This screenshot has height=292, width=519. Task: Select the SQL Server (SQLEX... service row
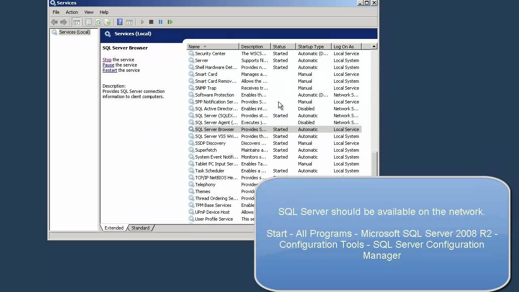point(274,116)
